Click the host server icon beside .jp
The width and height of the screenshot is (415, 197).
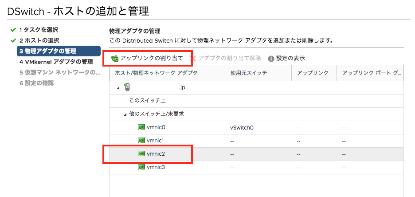[x=127, y=87]
